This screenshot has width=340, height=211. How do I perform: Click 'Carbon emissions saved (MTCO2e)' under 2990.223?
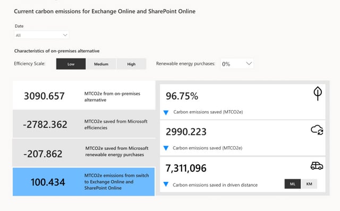208,148
